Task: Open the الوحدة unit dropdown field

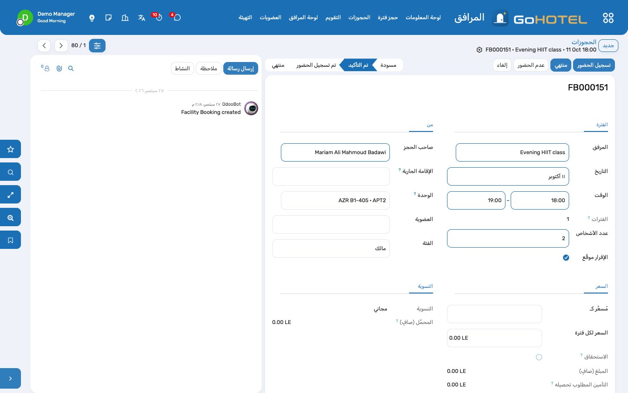Action: coord(335,200)
